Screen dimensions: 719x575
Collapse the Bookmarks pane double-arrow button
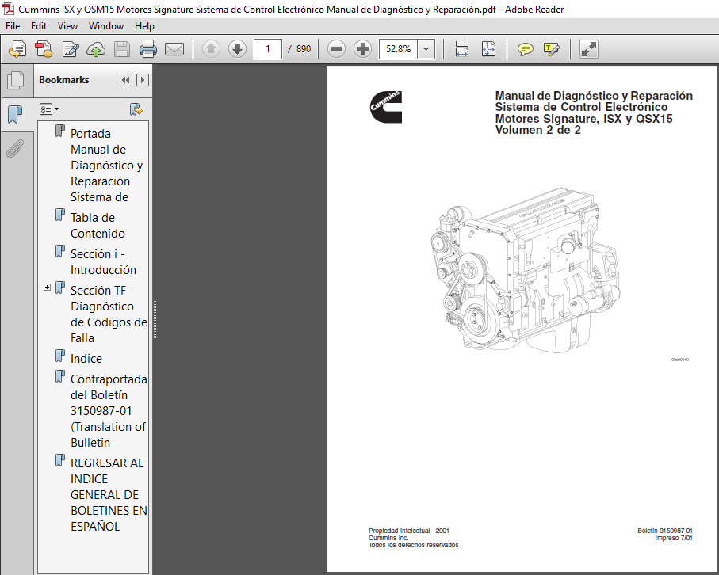tap(125, 80)
